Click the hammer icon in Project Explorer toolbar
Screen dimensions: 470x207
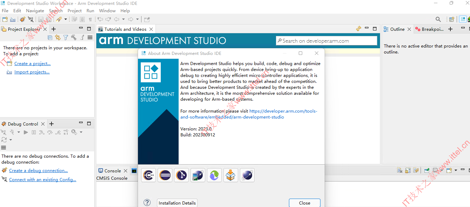[74, 37]
